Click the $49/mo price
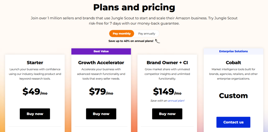This screenshot has height=132, width=268. 35,92
